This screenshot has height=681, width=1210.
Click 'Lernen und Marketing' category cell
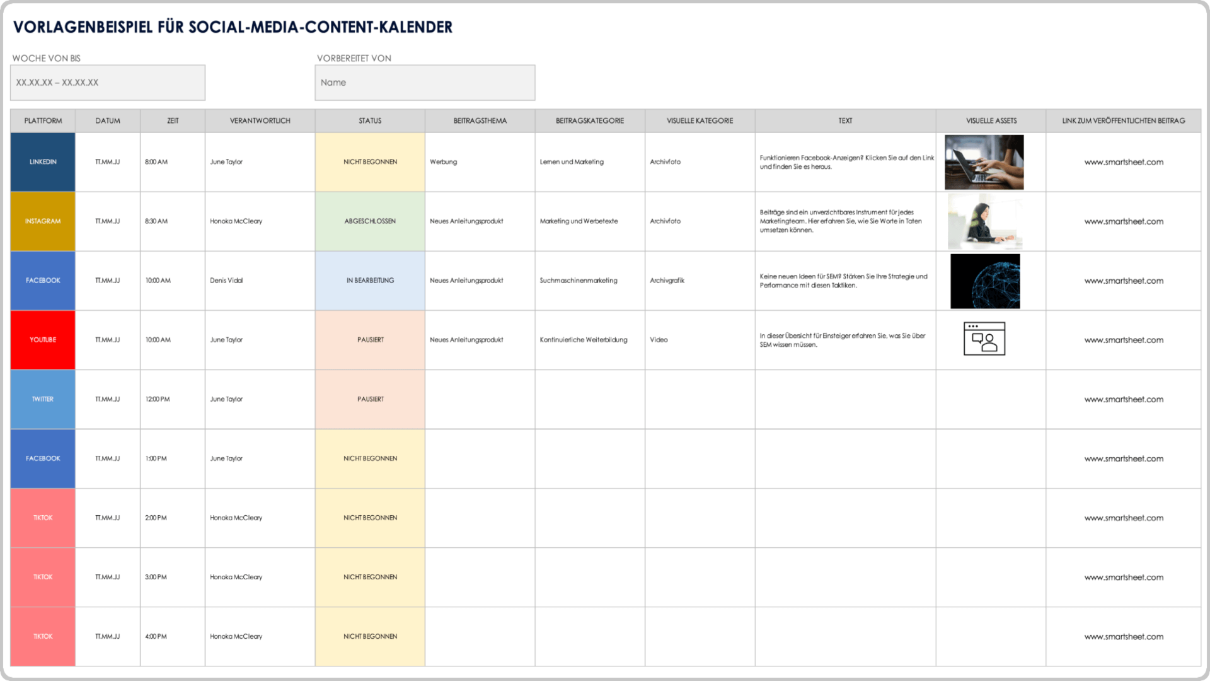[590, 162]
